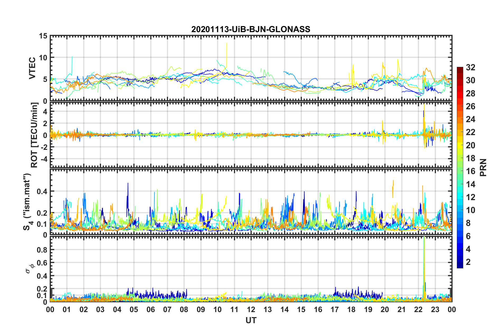Screen dimensions: 502x335
Task: Click colorbar tick value 32
Action: [470, 67]
